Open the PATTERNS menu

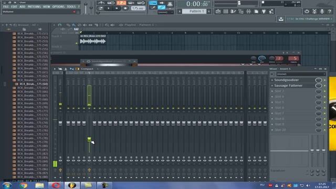[x=34, y=7]
